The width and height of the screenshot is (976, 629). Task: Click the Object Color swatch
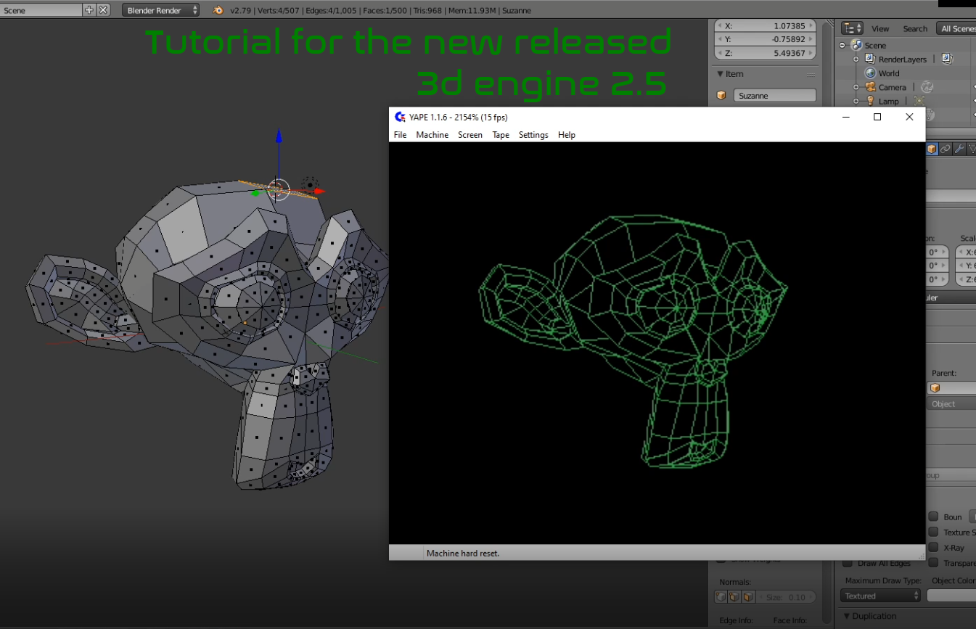point(951,596)
